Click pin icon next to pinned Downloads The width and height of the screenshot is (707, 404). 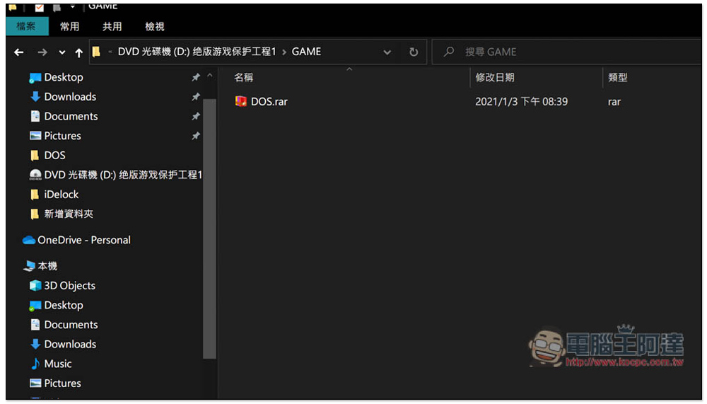196,97
